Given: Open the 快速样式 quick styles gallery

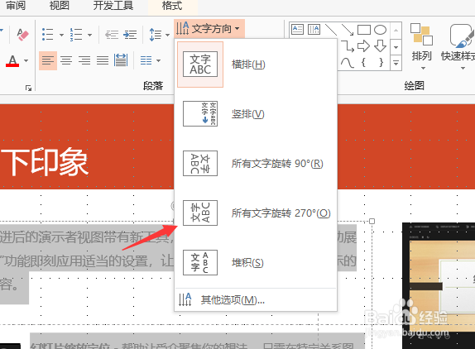Looking at the screenshot, I should tap(458, 45).
